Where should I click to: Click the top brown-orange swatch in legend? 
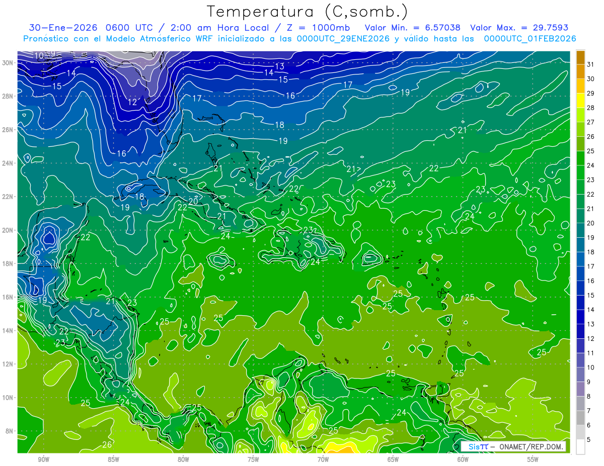[580, 57]
